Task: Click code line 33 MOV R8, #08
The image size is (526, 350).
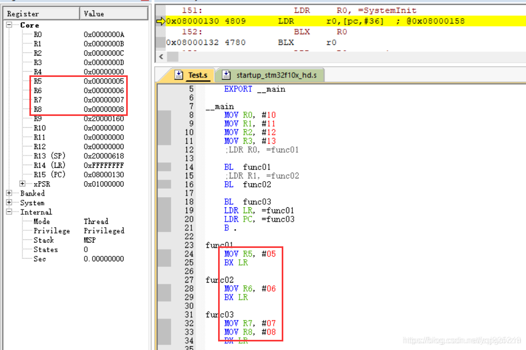Action: 250,332
